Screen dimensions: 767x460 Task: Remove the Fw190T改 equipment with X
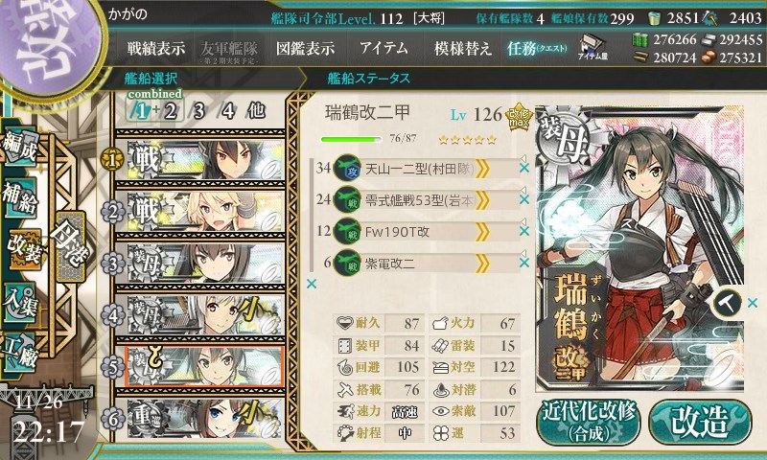523,231
